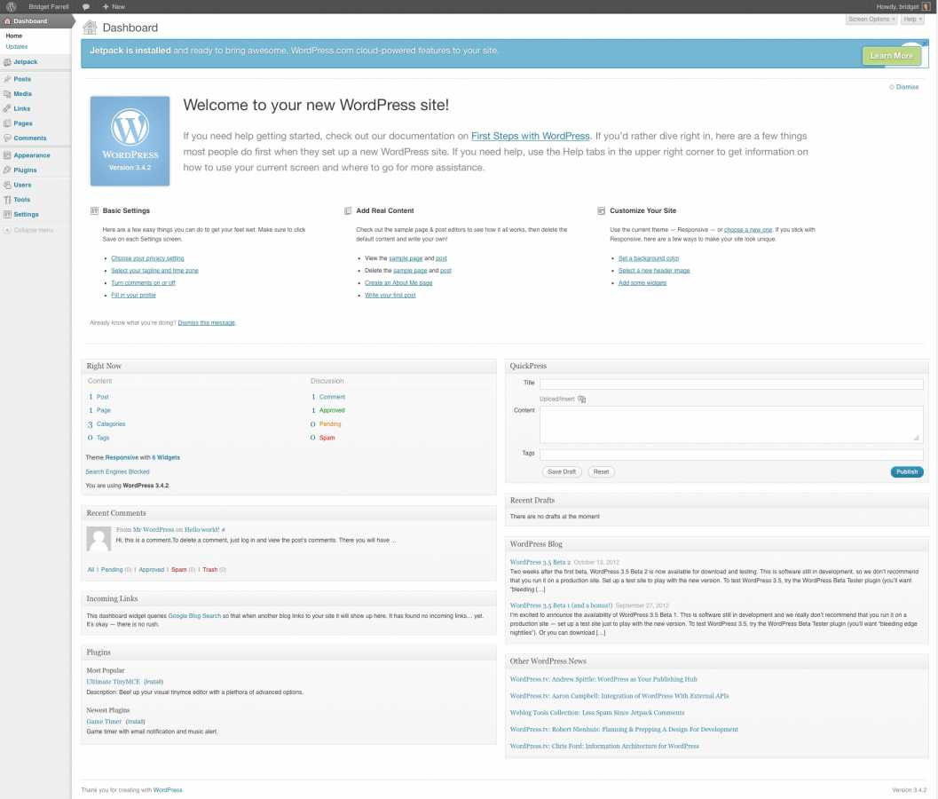Click the Comments sidebar icon

(x=7, y=138)
